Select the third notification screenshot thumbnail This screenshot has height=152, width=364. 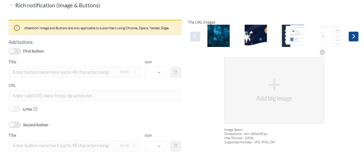point(293,36)
